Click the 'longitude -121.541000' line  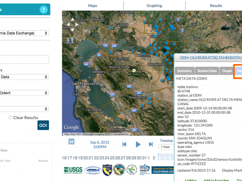click(x=195, y=125)
